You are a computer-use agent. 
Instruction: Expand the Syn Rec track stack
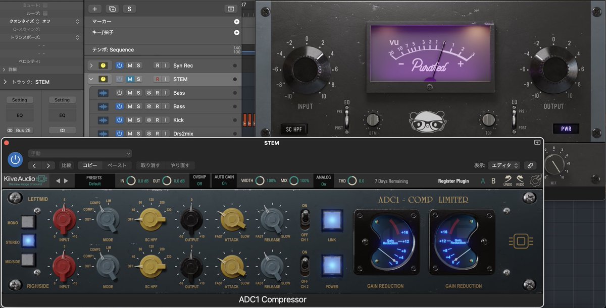91,66
